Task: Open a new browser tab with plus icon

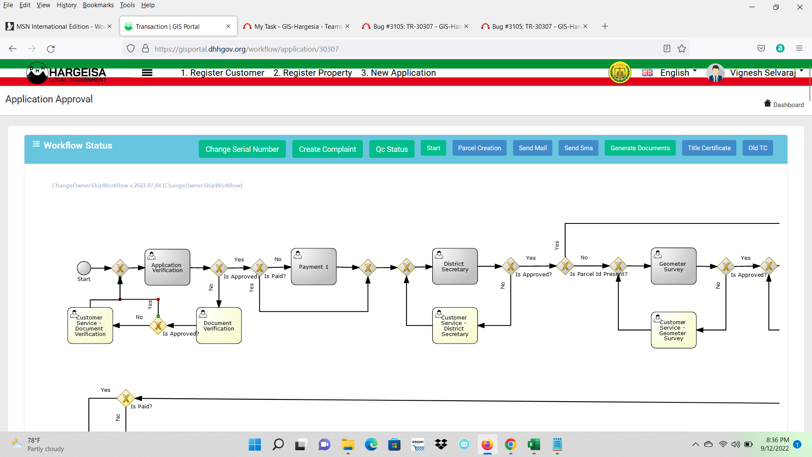Action: tap(605, 26)
